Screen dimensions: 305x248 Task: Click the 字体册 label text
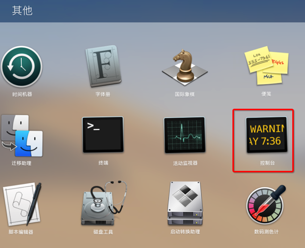(x=103, y=95)
